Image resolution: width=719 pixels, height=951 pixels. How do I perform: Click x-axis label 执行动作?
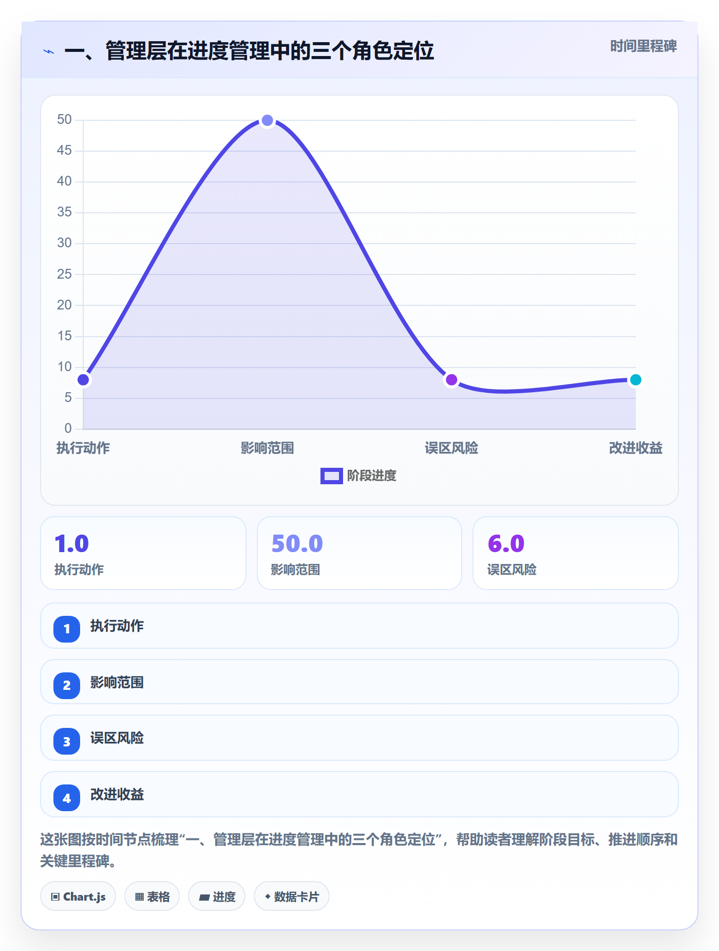point(83,448)
